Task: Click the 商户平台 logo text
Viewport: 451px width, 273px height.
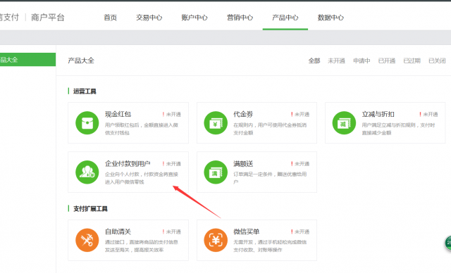Action: (x=48, y=18)
